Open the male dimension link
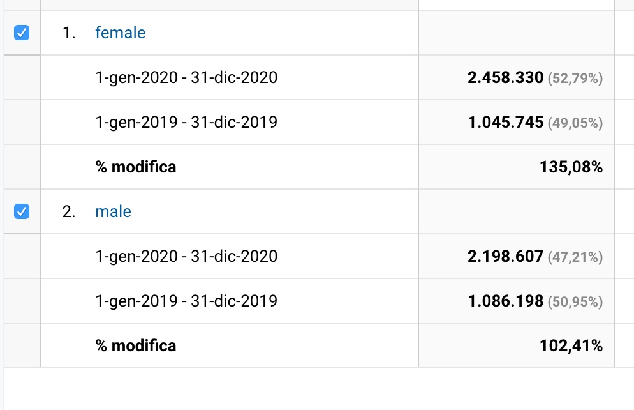This screenshot has height=410, width=634. click(x=113, y=211)
